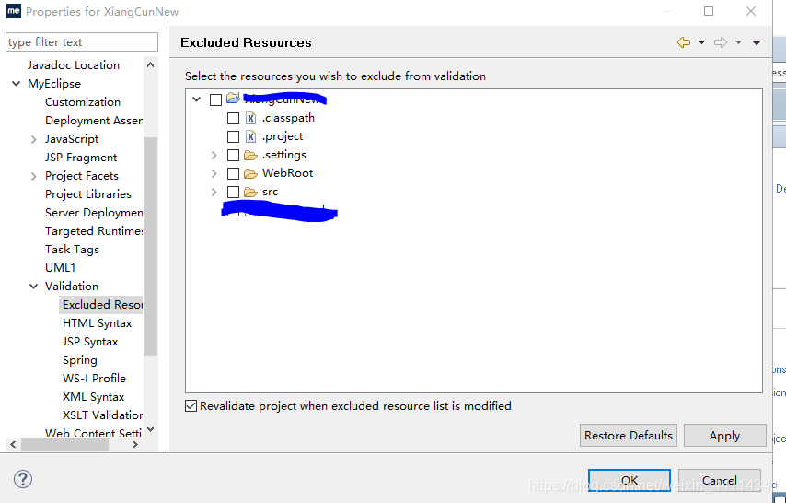Image resolution: width=786 pixels, height=503 pixels.
Task: Click Cancel to dismiss dialog
Action: [720, 480]
